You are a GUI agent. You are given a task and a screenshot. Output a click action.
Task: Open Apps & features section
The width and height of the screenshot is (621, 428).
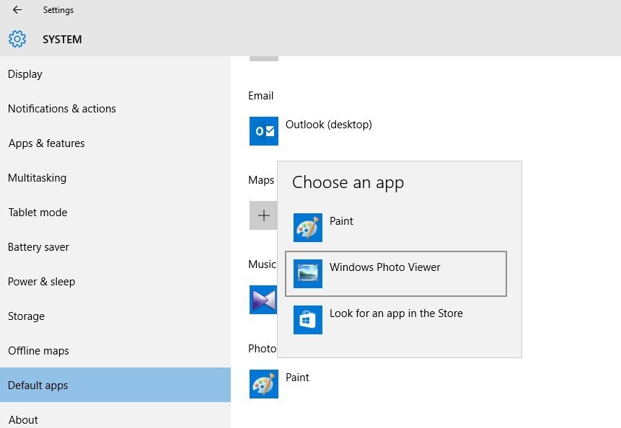(x=47, y=143)
